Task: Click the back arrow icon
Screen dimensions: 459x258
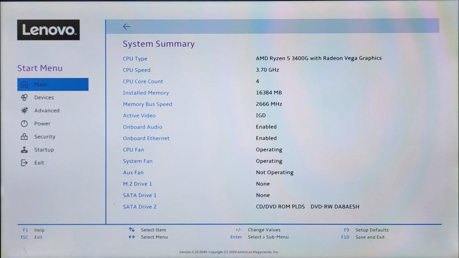Action: (x=127, y=27)
